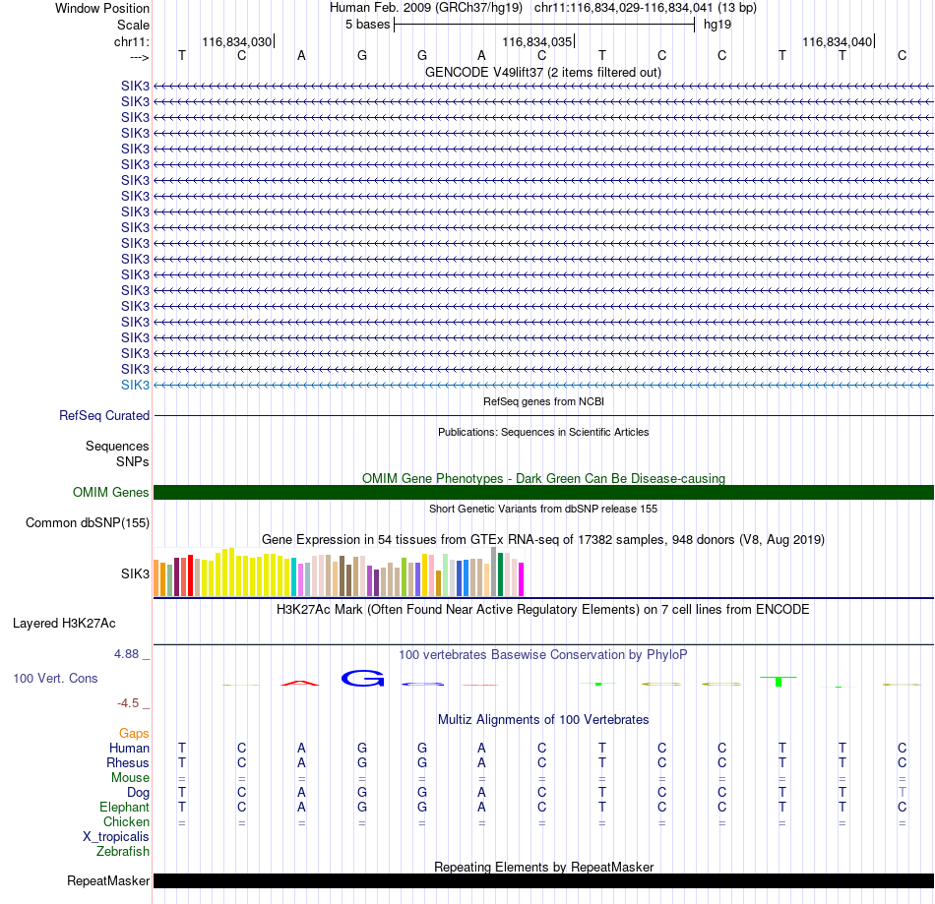Click the magenta bar in GTEx chart
Screen dimensions: 935x904
(x=522, y=579)
